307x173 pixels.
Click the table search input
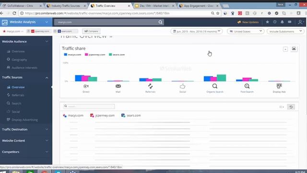click(x=89, y=106)
